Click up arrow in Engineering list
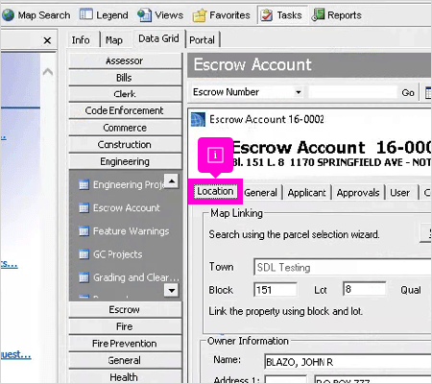 point(172,181)
